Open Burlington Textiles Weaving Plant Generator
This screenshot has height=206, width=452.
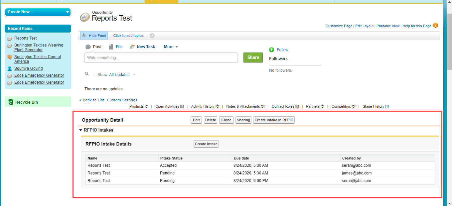point(39,48)
